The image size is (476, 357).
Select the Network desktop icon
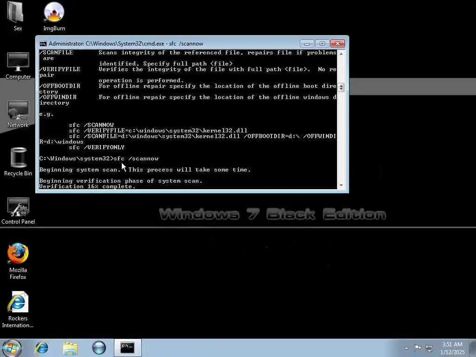coord(18,114)
